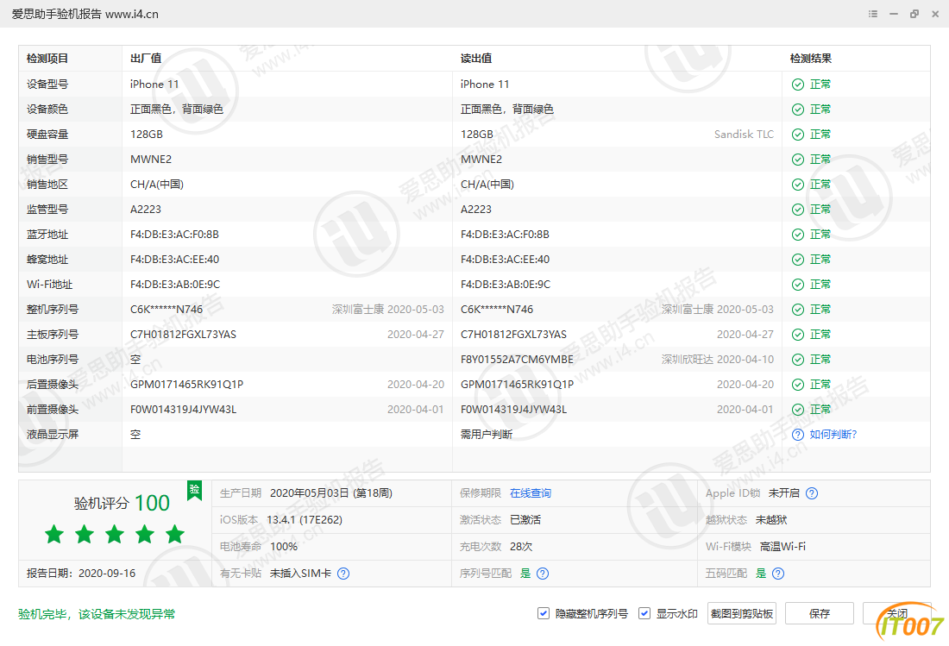This screenshot has width=949, height=646.
Task: Select charge count 28次
Action: (521, 547)
